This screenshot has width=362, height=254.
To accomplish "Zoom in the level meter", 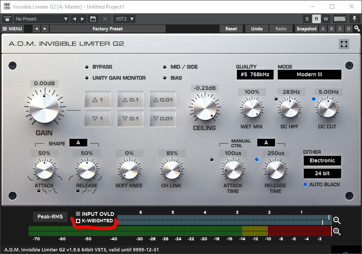I will [x=337, y=231].
